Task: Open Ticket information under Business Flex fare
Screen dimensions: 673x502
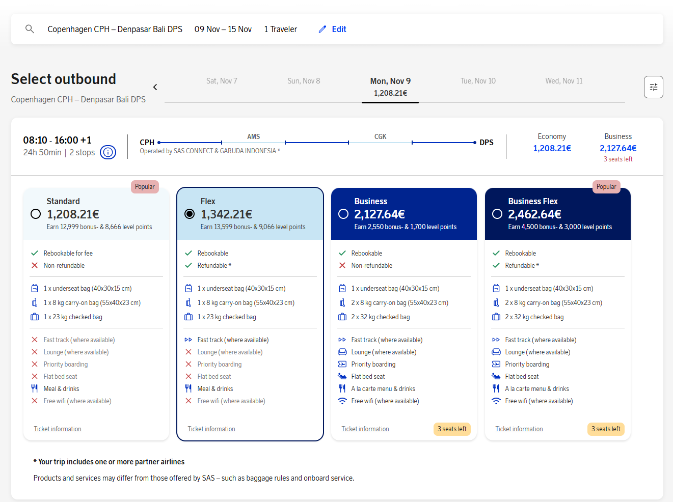Action: 519,429
